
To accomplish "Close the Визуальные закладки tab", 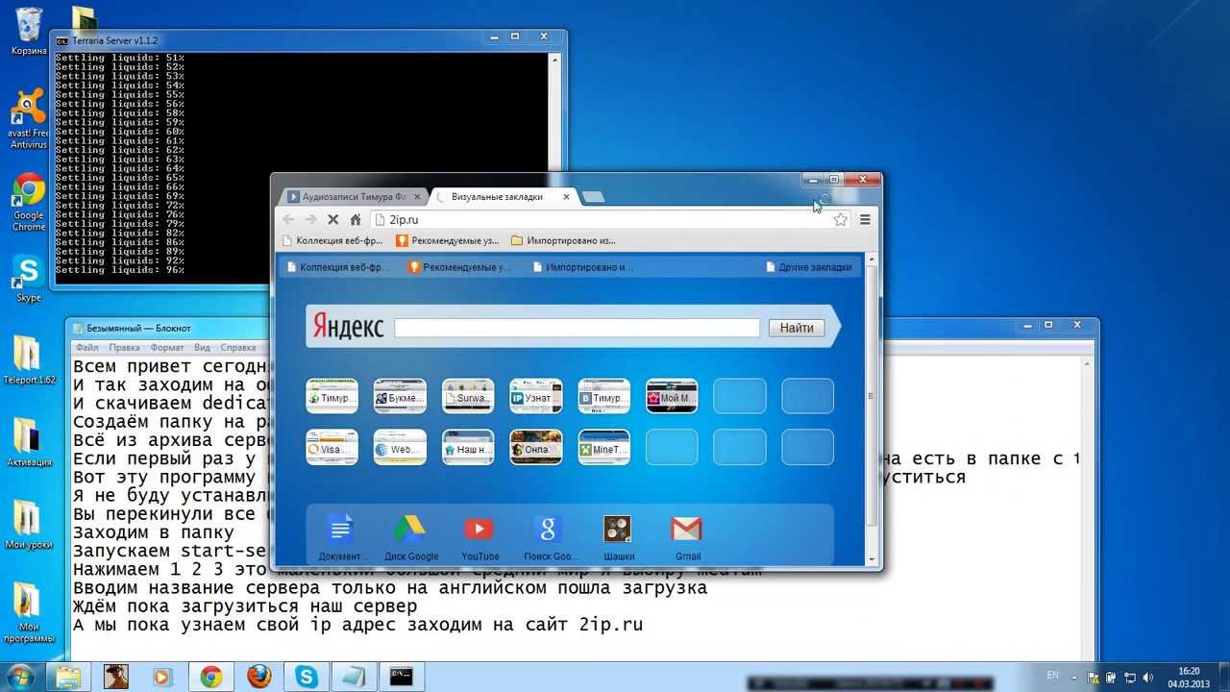I will pos(566,196).
